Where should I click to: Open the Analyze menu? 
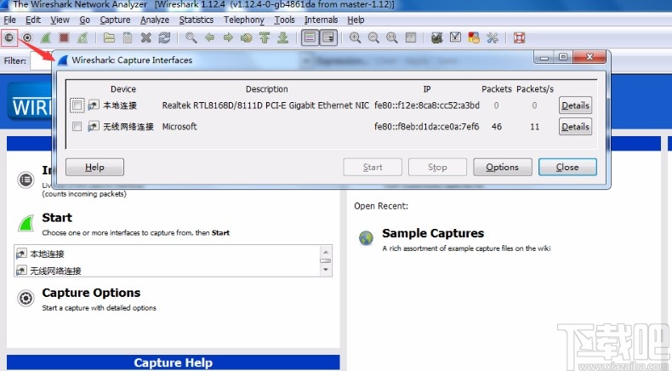tap(155, 20)
